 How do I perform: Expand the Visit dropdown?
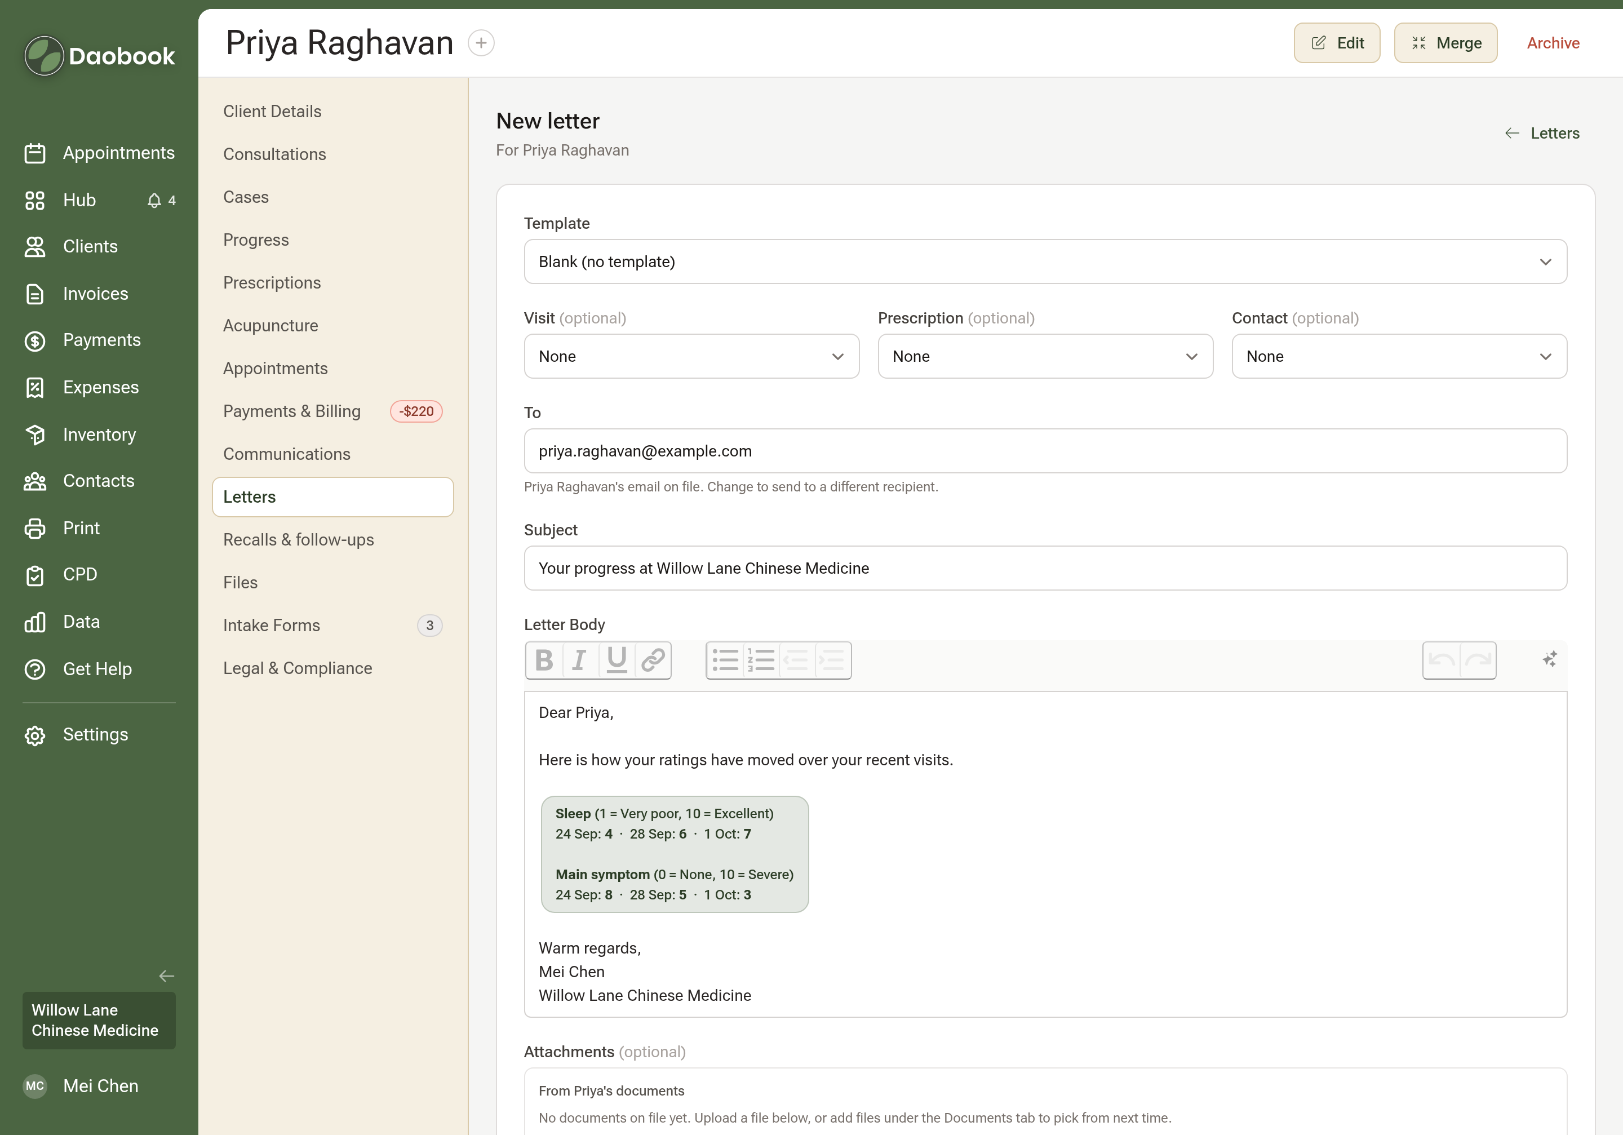click(691, 356)
